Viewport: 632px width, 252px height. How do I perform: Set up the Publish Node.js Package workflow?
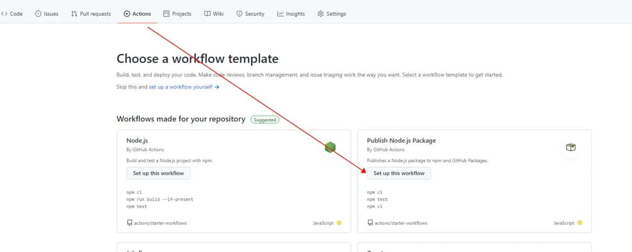399,173
